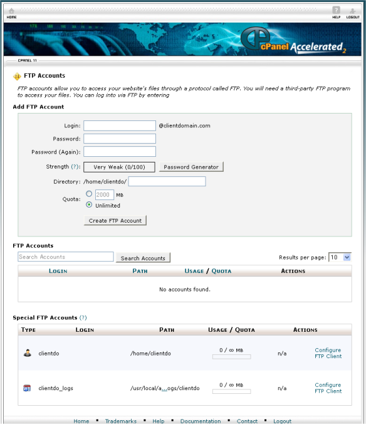This screenshot has height=424, width=366.
Task: Open the Help question mark icon
Action: tap(336, 10)
